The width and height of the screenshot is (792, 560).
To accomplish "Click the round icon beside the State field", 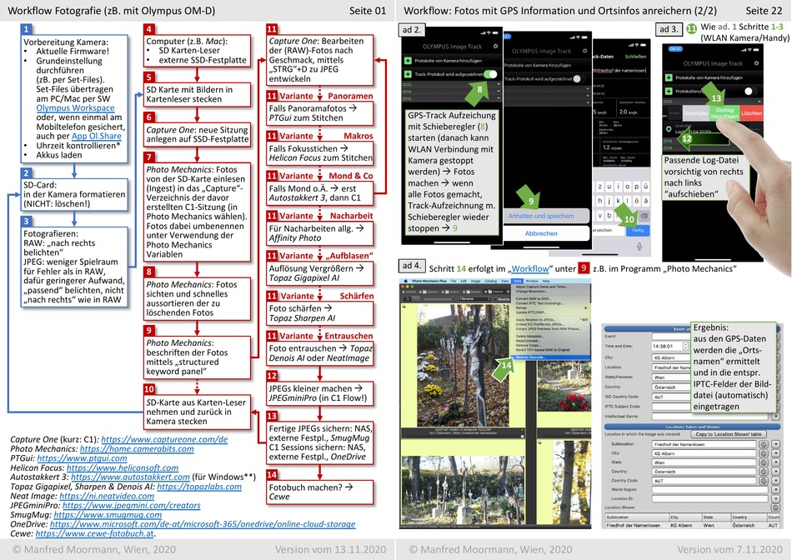I will [x=763, y=462].
